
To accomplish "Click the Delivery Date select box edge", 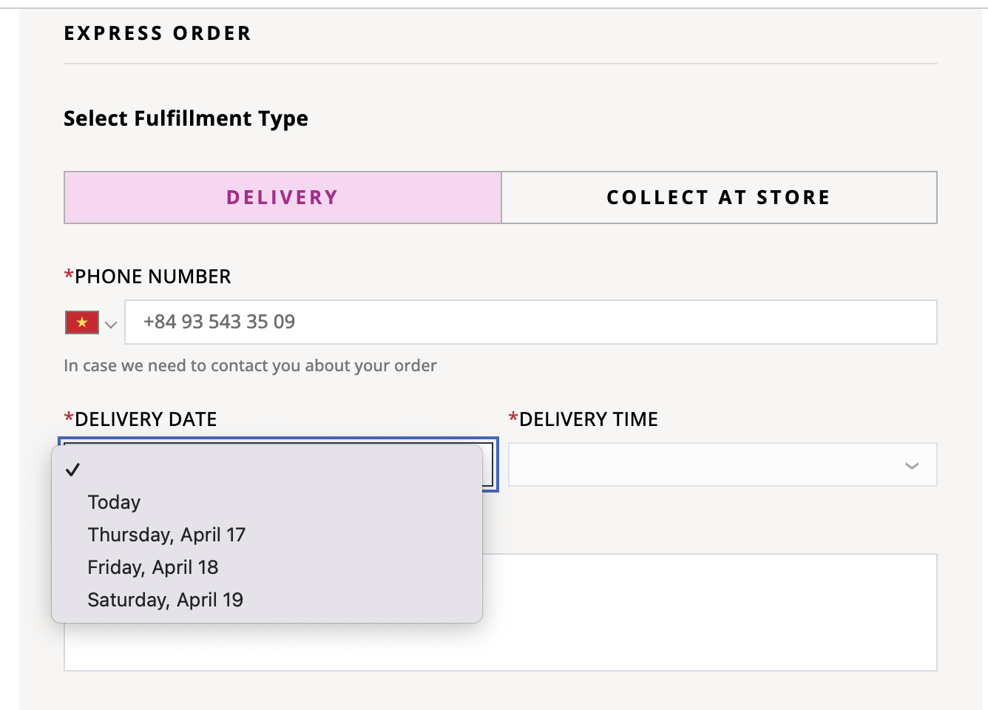I will (491, 464).
